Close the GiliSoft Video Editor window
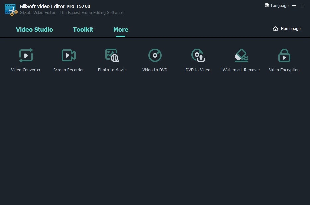 pos(303,6)
